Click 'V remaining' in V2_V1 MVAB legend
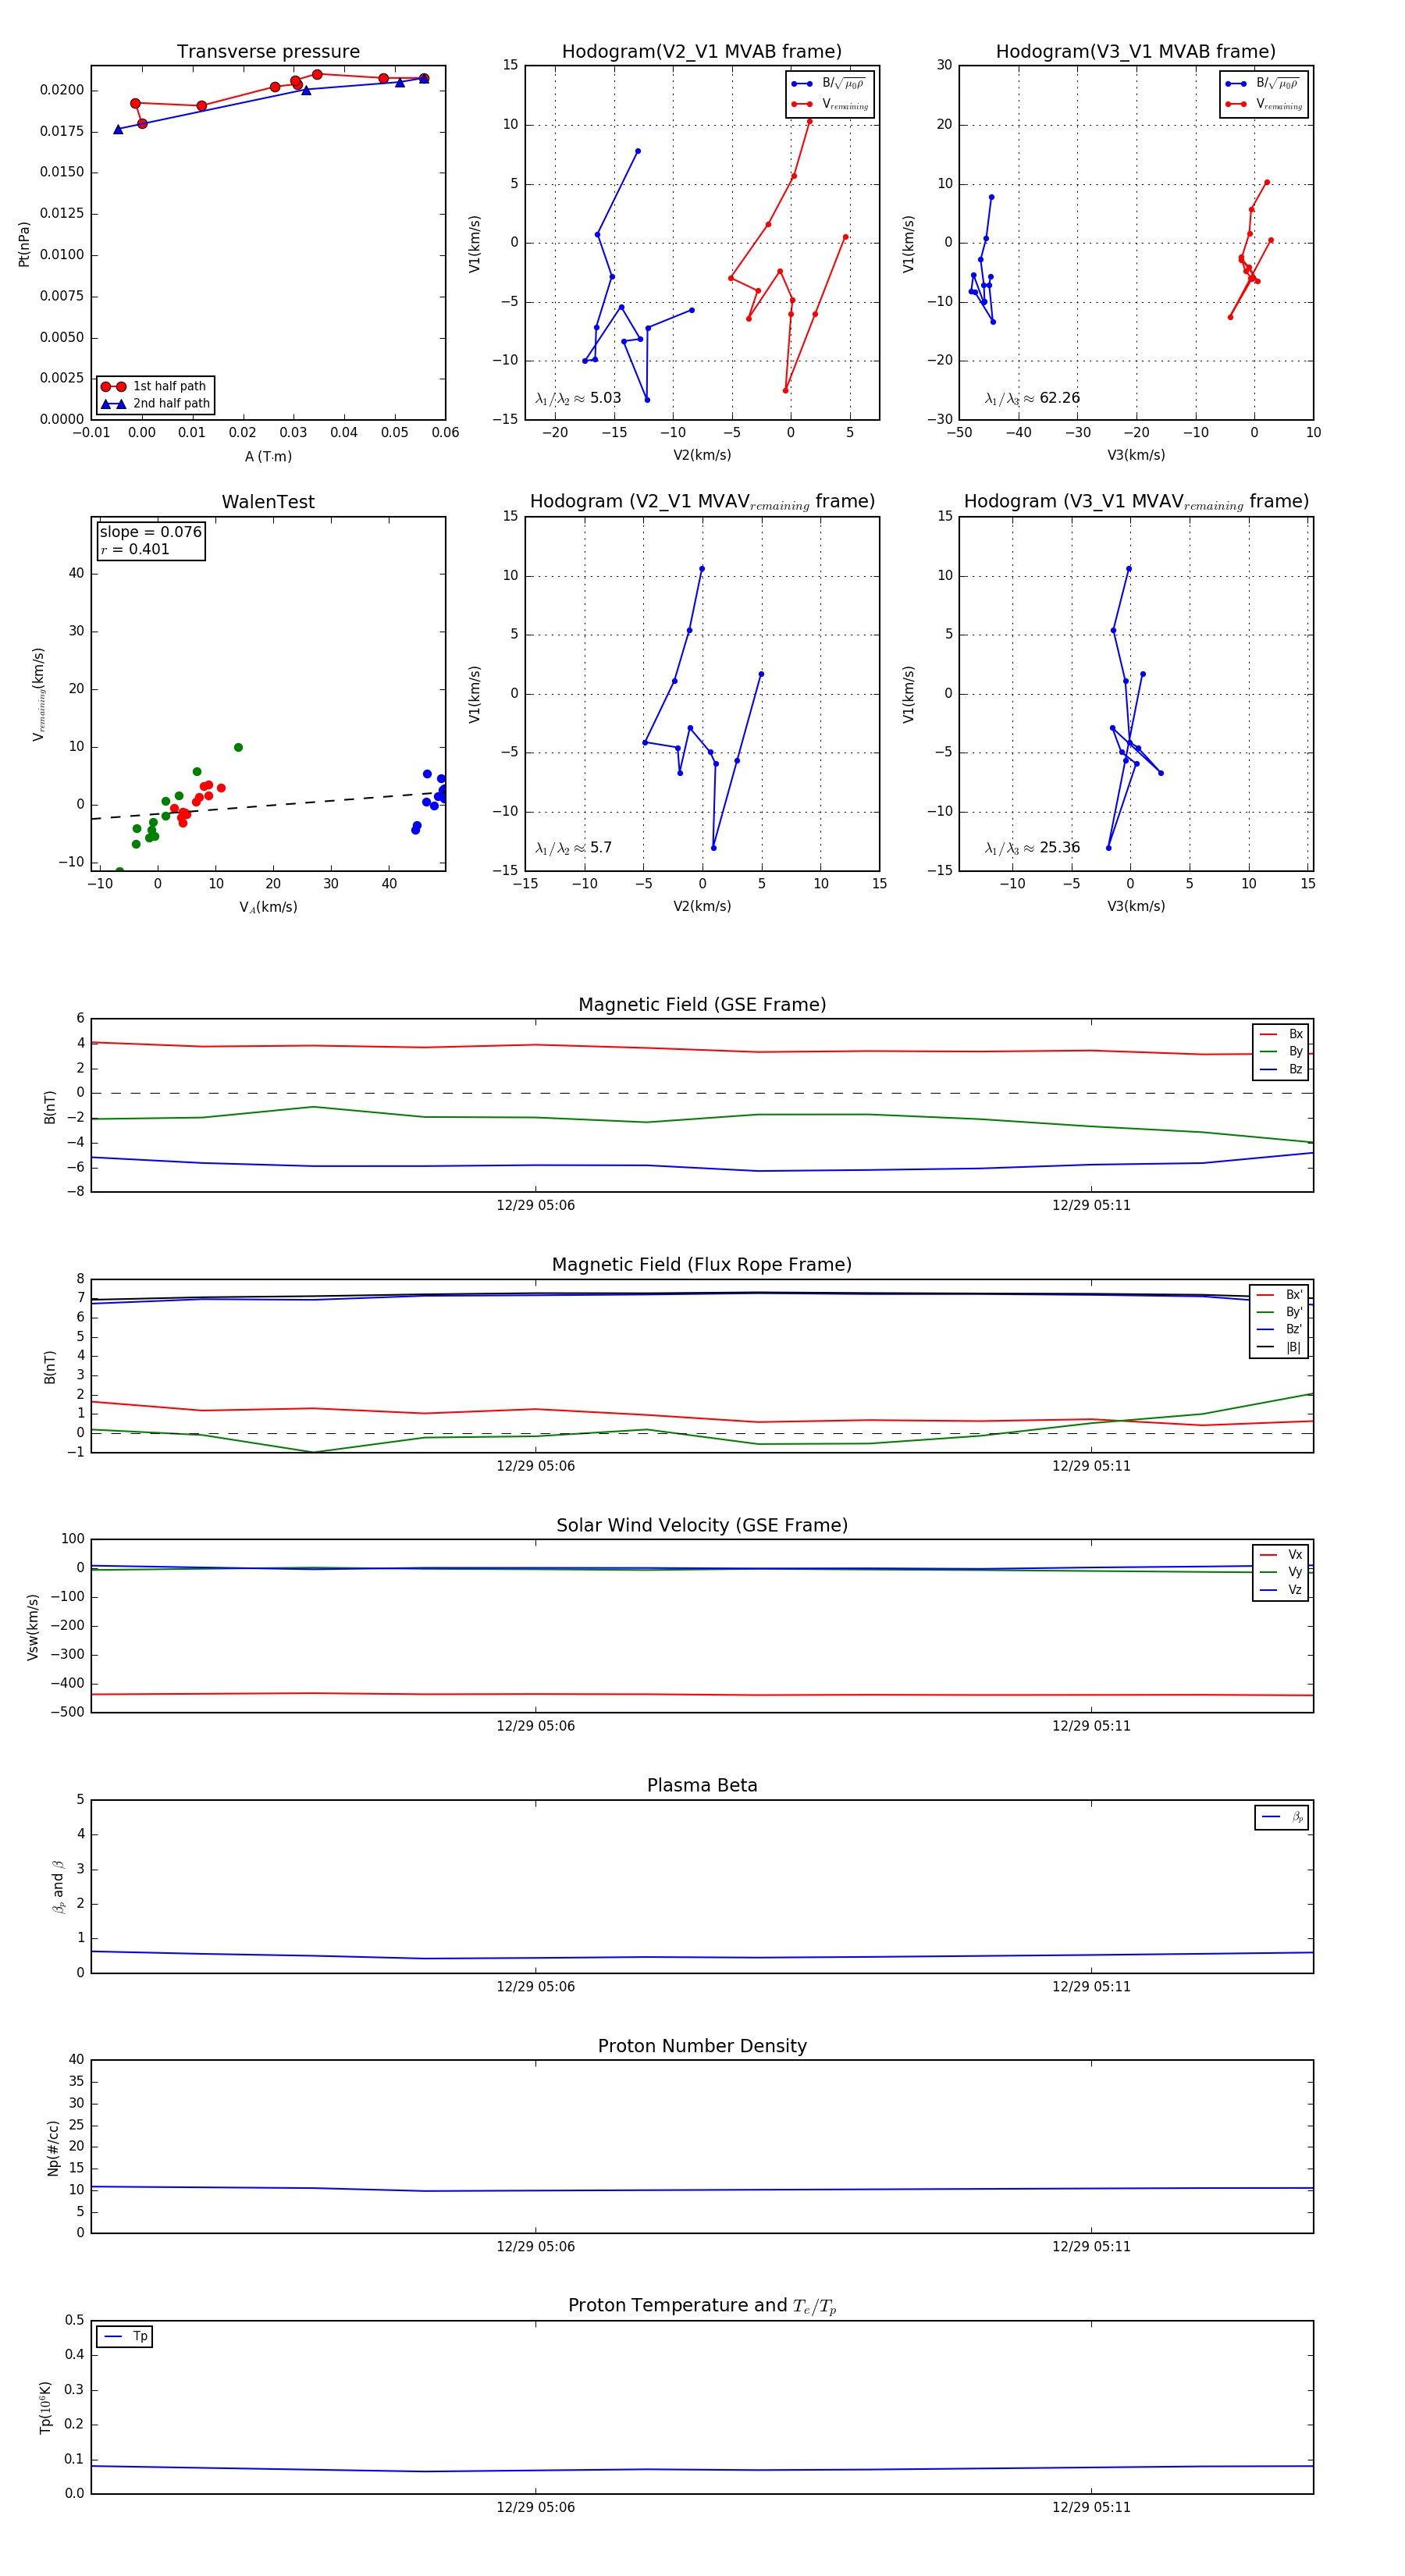This screenshot has height=2576, width=1405. [x=829, y=104]
